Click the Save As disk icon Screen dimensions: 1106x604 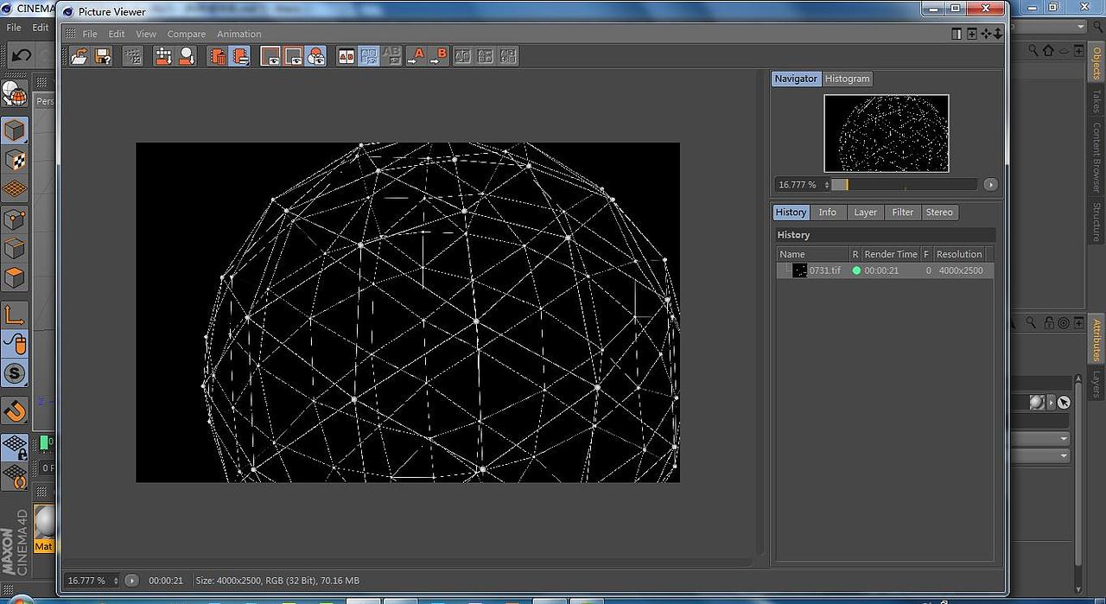(x=102, y=56)
